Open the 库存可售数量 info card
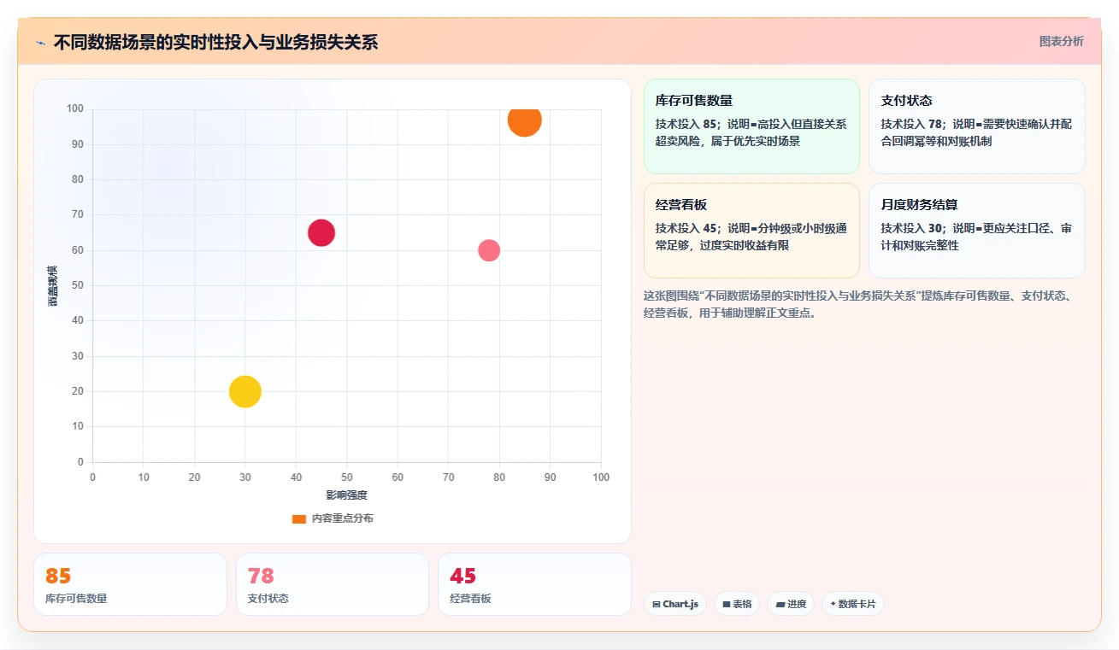The image size is (1119, 650). (751, 126)
